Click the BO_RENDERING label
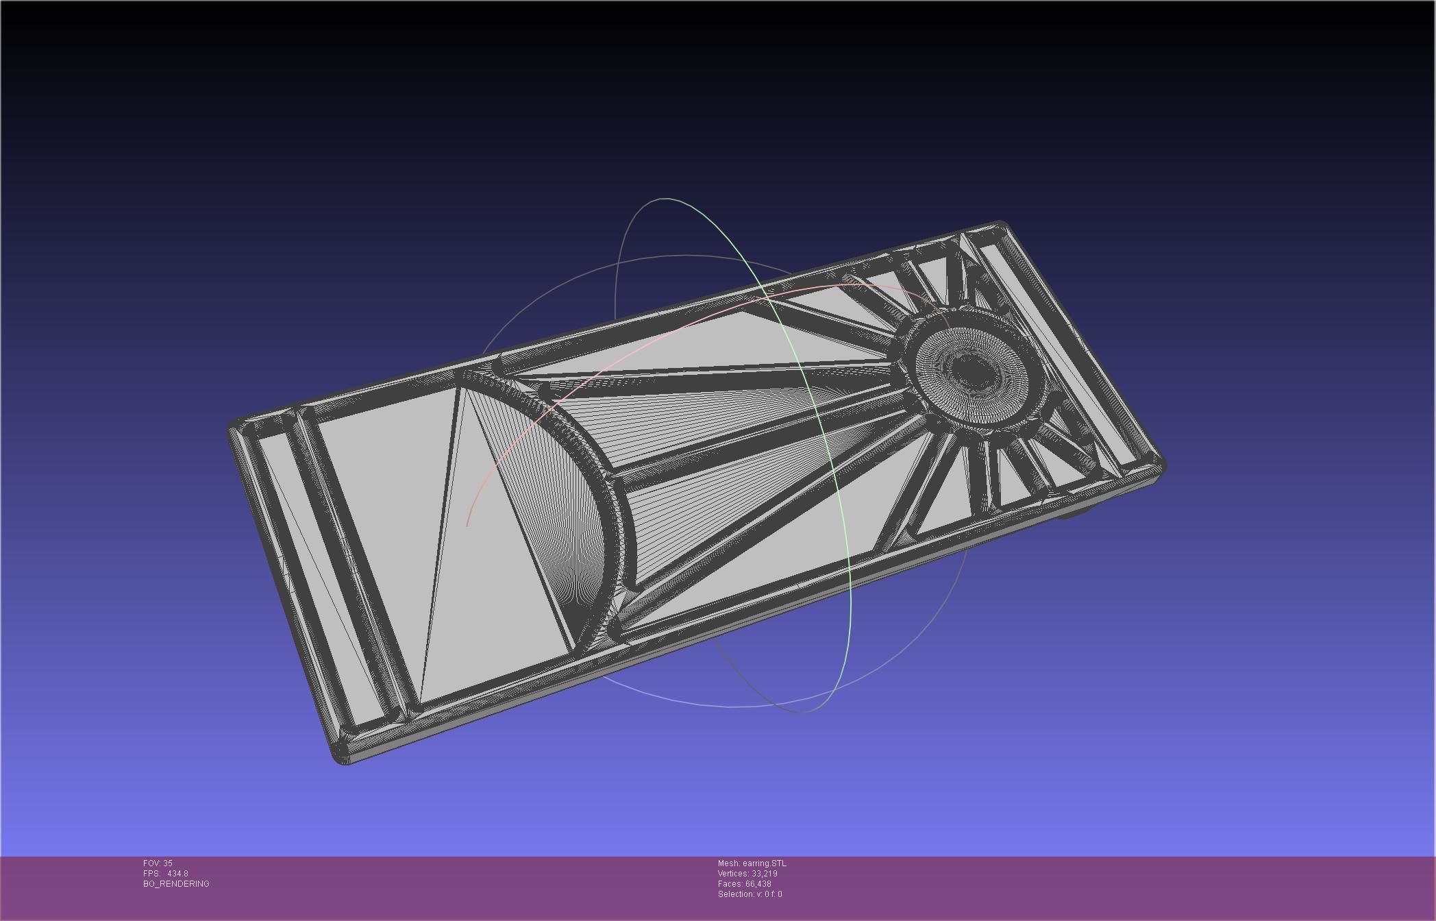This screenshot has height=921, width=1436. tap(176, 884)
